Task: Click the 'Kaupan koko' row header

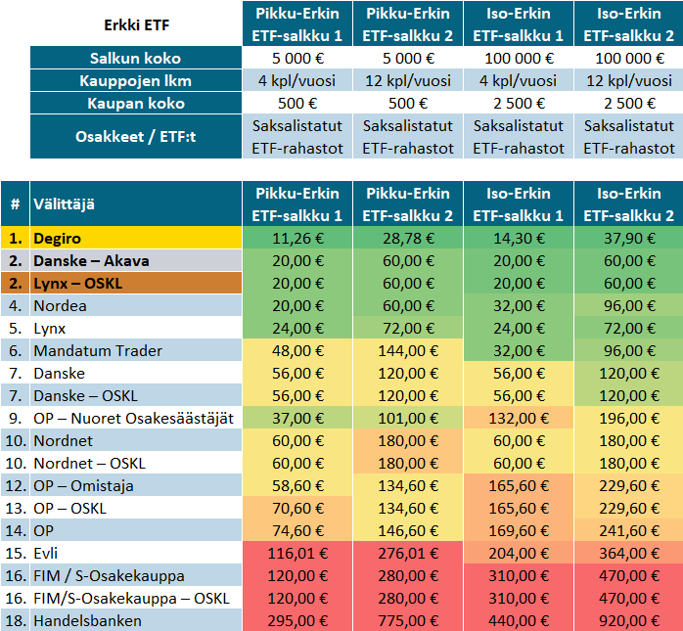Action: click(136, 103)
